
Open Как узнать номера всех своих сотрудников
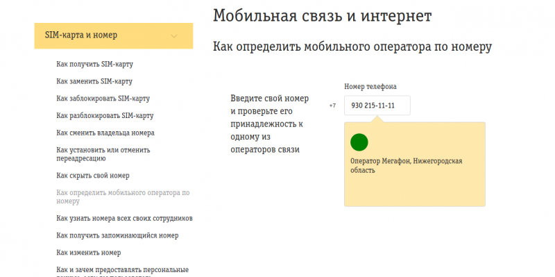point(124,218)
